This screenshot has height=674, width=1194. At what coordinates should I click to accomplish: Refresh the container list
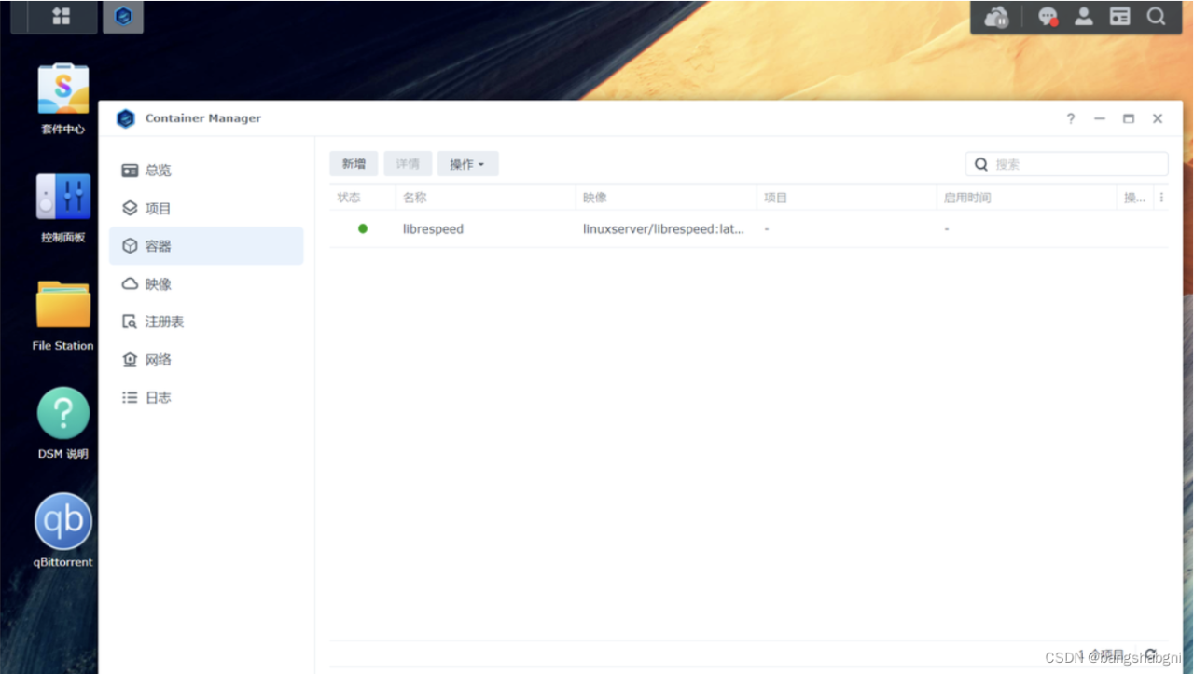tap(1151, 654)
